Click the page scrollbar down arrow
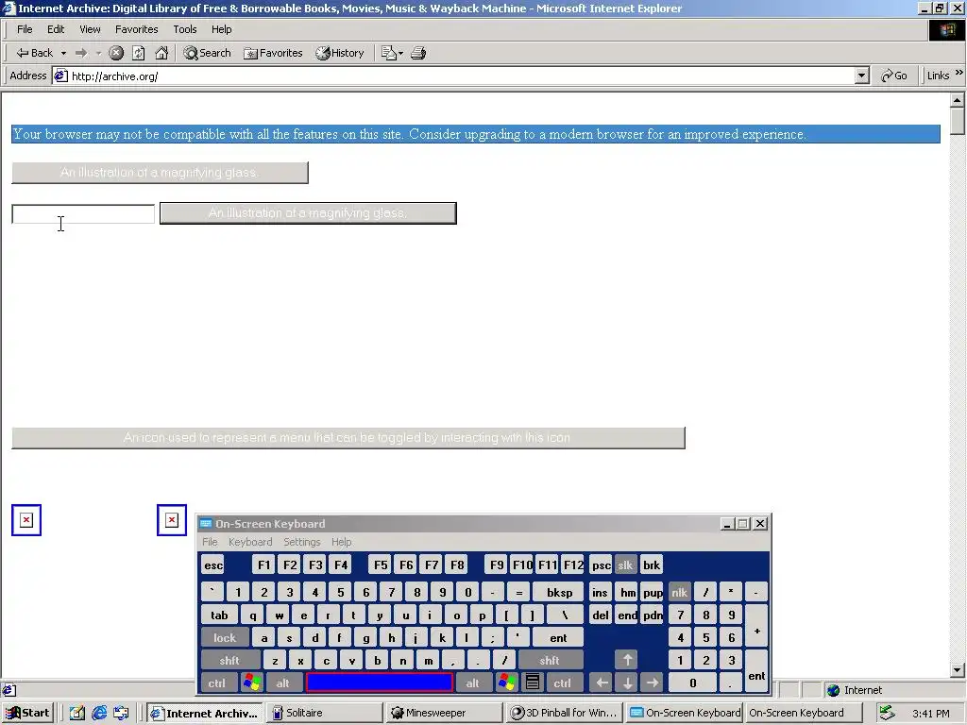The image size is (967, 725). pos(958,669)
